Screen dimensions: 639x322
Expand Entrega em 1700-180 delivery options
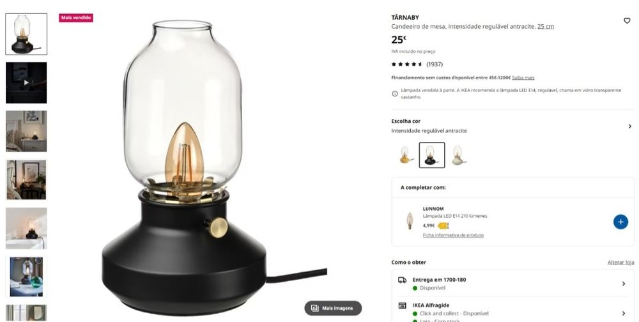pyautogui.click(x=512, y=284)
